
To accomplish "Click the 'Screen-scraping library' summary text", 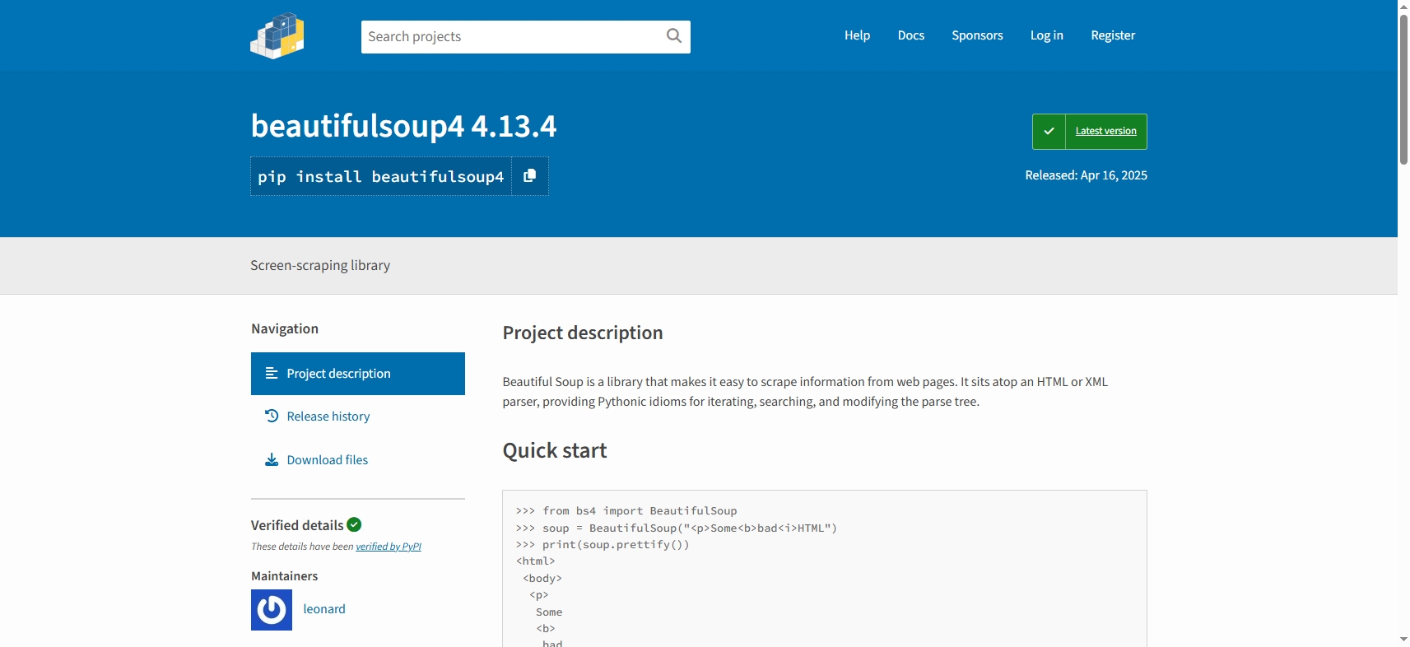I will (320, 265).
